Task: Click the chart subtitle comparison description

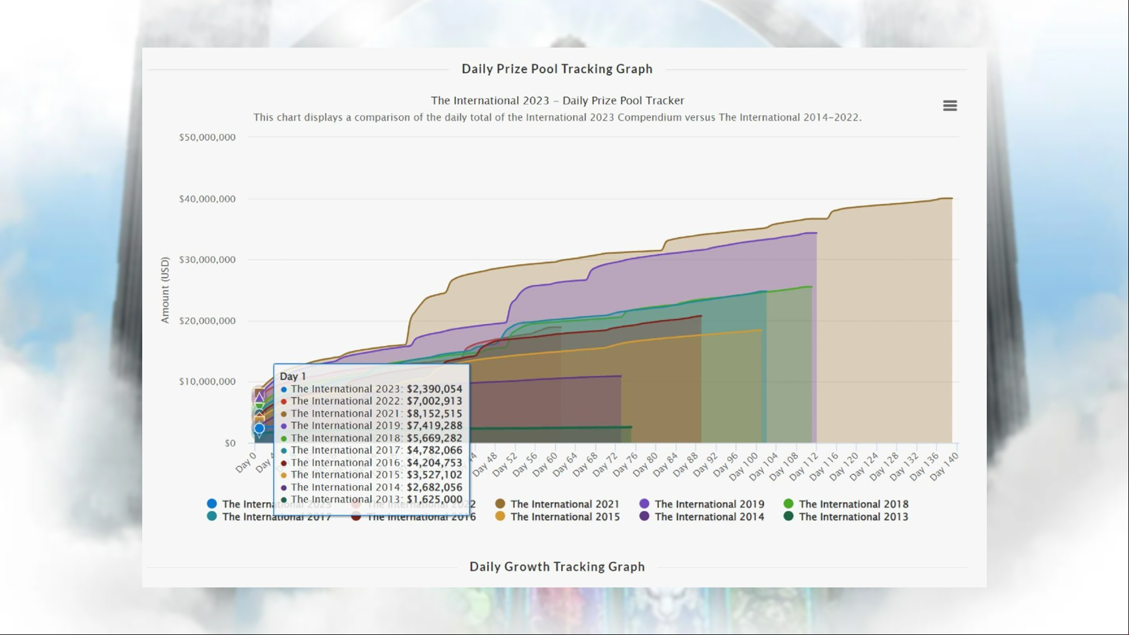Action: (x=557, y=117)
